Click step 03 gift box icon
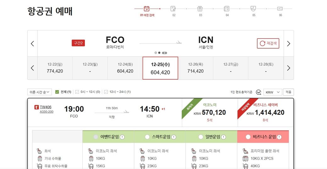327x169 pixels. pos(200,9)
